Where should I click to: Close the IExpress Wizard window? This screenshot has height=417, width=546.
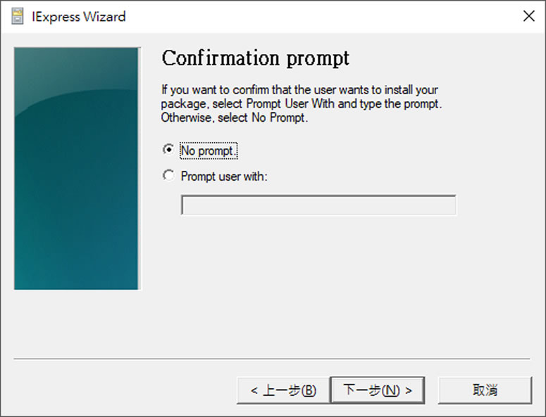tap(528, 16)
